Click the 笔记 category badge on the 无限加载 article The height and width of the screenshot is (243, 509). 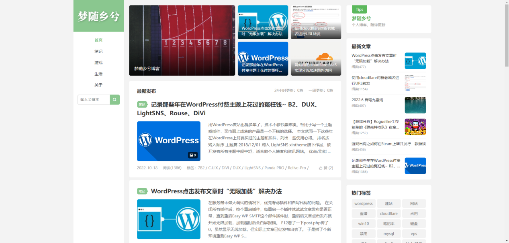[142, 191]
